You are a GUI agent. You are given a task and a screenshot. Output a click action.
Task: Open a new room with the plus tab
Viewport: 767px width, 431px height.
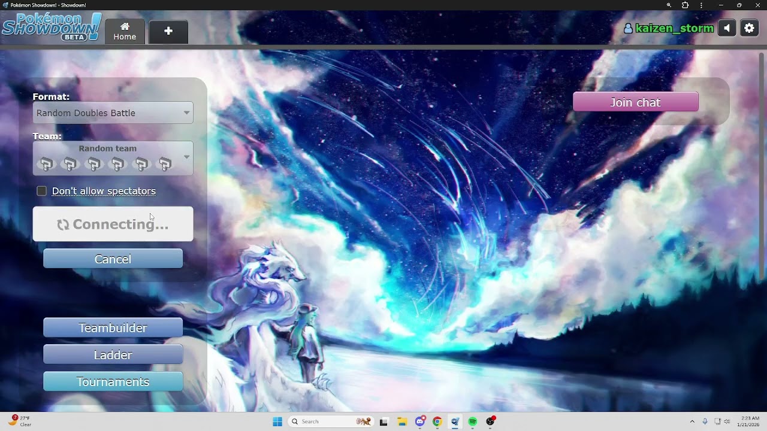(168, 32)
